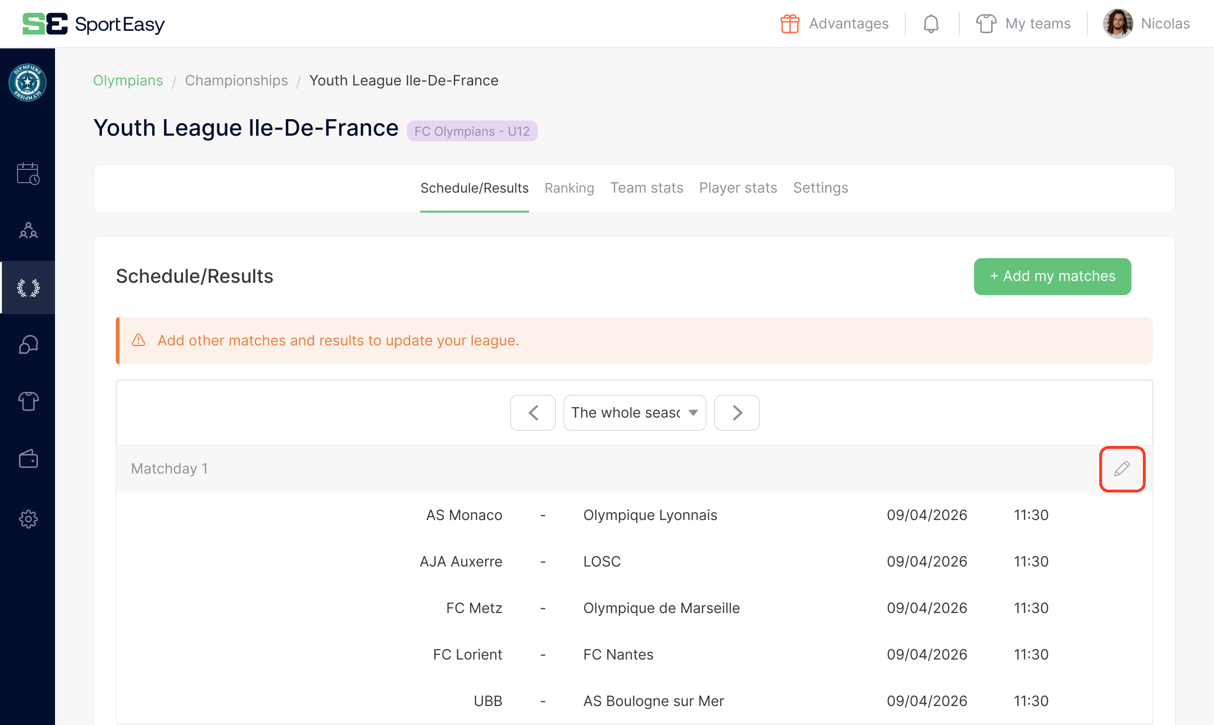Select the FC Nantes team name

618,655
